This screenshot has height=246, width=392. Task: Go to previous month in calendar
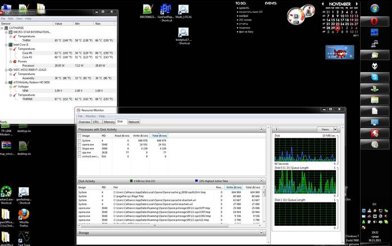[323, 4]
